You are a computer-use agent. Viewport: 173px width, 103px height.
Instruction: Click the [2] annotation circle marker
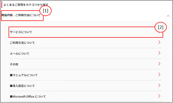point(161,27)
